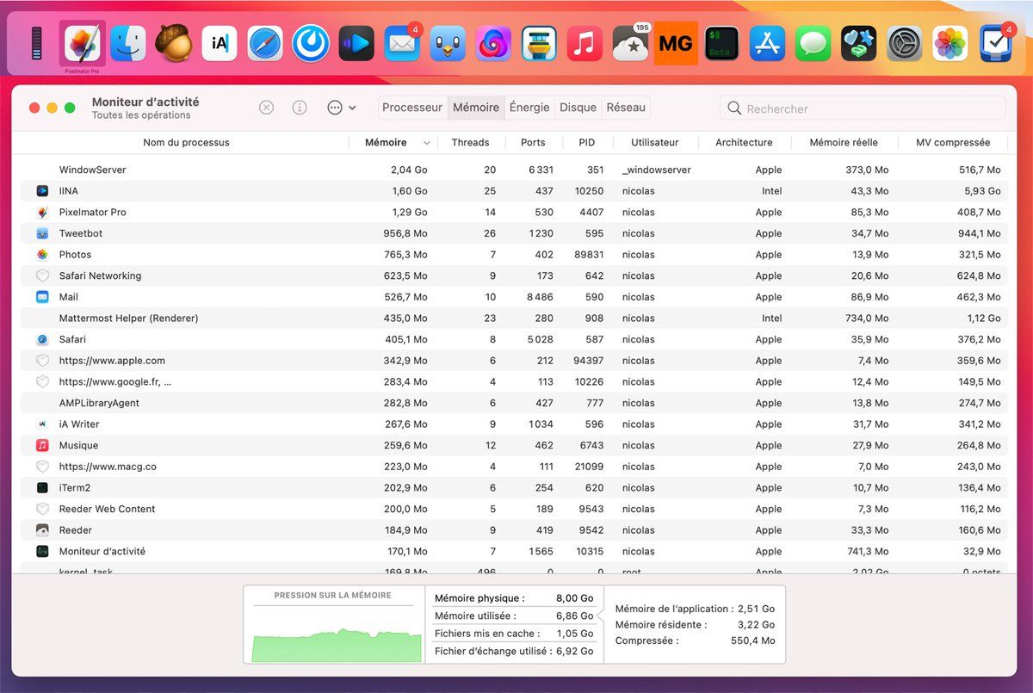Sort by MV compressée column header
The height and width of the screenshot is (693, 1033).
click(952, 142)
